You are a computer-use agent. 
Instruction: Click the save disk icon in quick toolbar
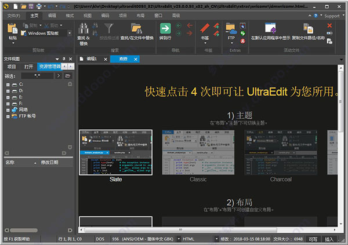tap(31, 6)
